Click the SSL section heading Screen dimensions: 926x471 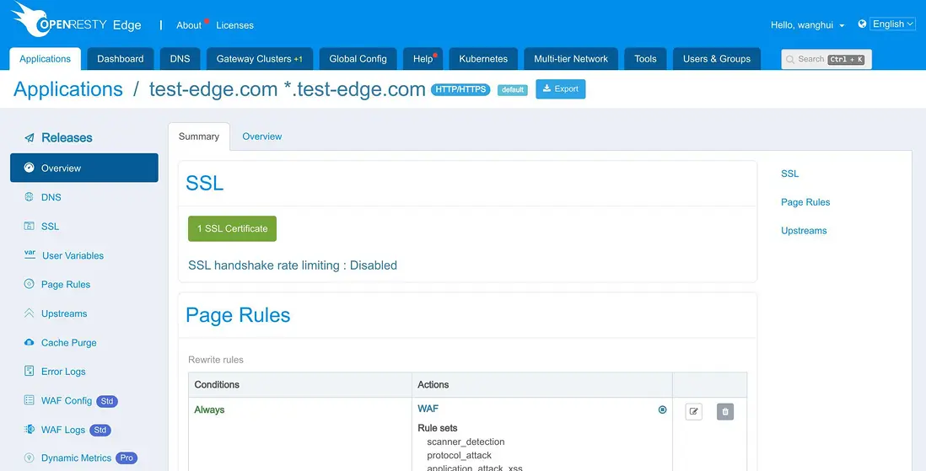click(204, 183)
